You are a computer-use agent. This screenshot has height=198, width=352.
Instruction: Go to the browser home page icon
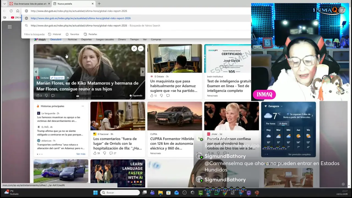[x=18, y=11]
